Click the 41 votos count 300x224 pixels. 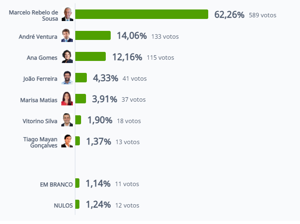click(135, 79)
